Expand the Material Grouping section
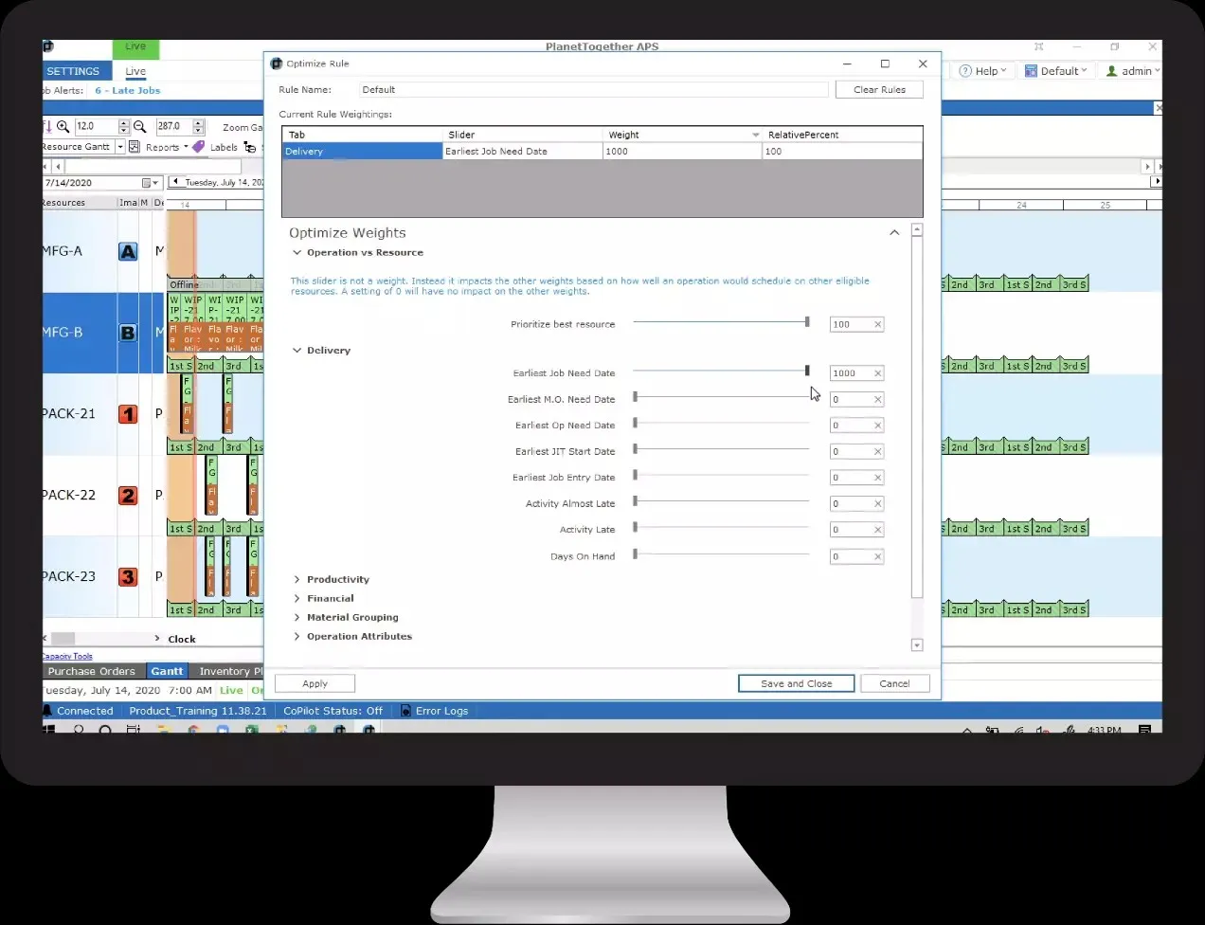The image size is (1205, 925). pos(297,618)
